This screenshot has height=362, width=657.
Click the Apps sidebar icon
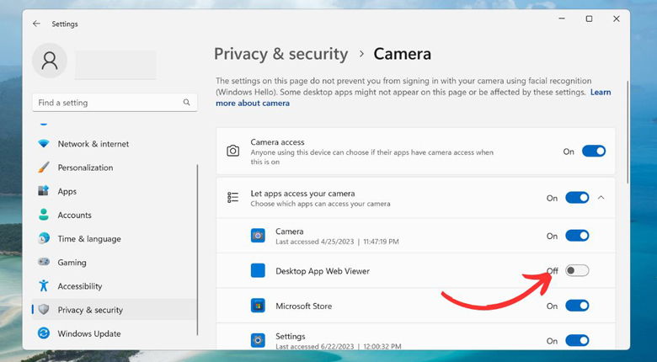point(44,191)
